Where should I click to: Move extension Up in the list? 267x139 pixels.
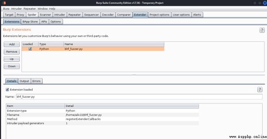tap(12, 59)
